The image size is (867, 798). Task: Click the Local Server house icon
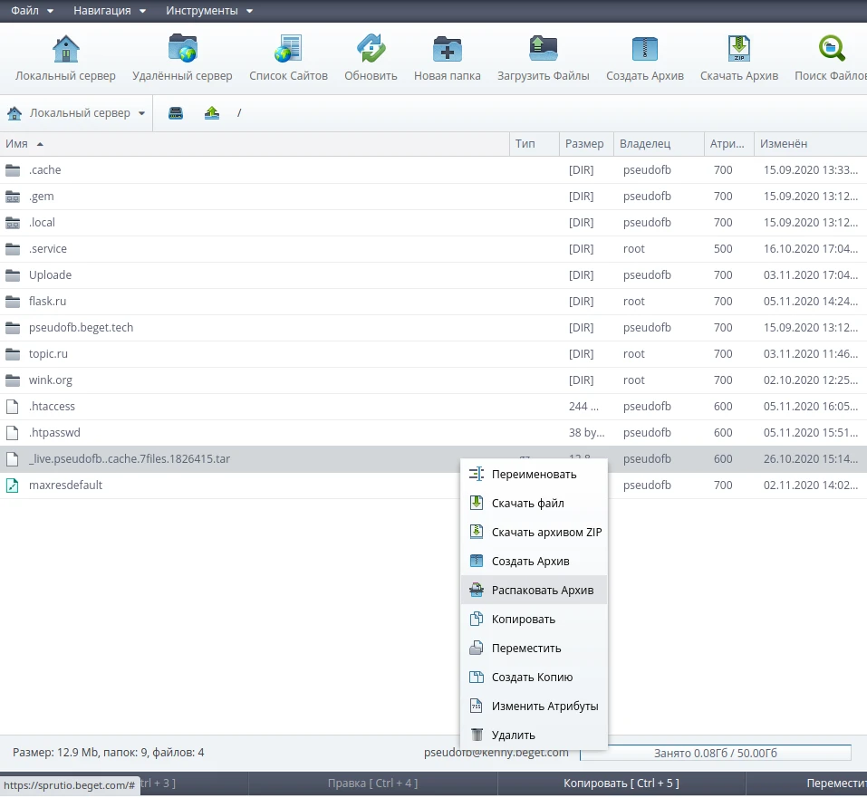[65, 49]
